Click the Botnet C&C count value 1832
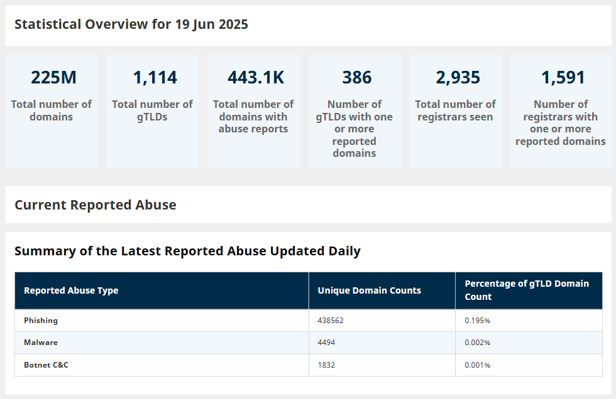This screenshot has height=399, width=616. click(327, 365)
